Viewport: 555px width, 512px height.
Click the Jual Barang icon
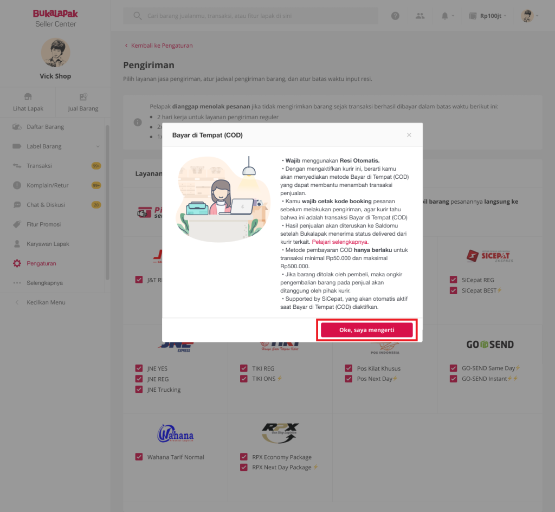point(83,96)
